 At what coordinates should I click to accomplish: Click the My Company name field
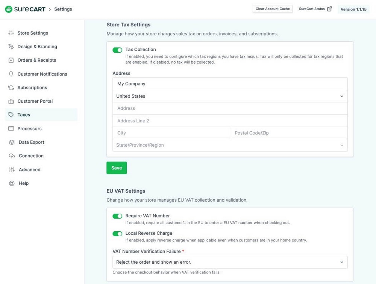coord(230,84)
